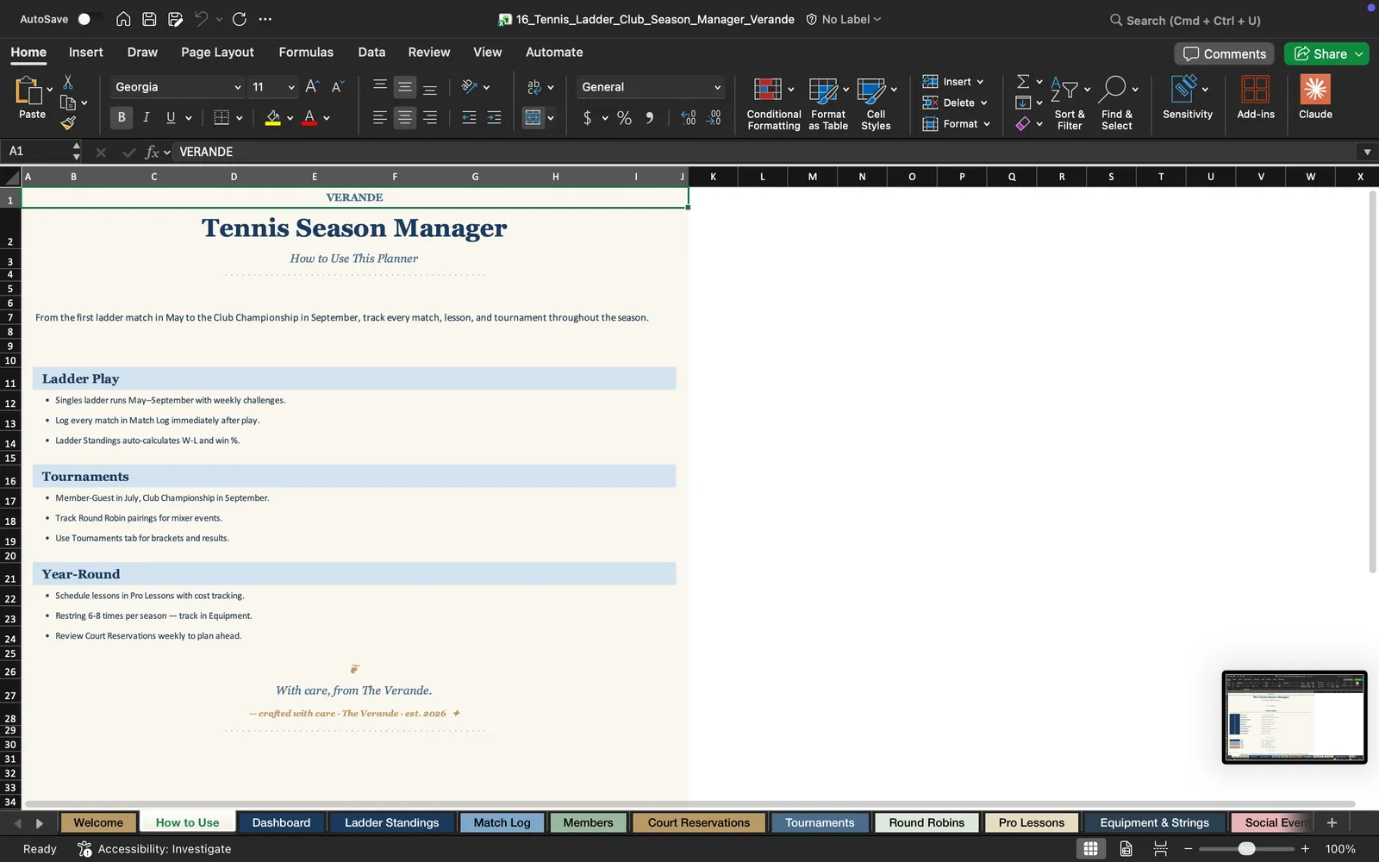Click the screenshot preview thumbnail
This screenshot has height=862, width=1379.
1295,717
